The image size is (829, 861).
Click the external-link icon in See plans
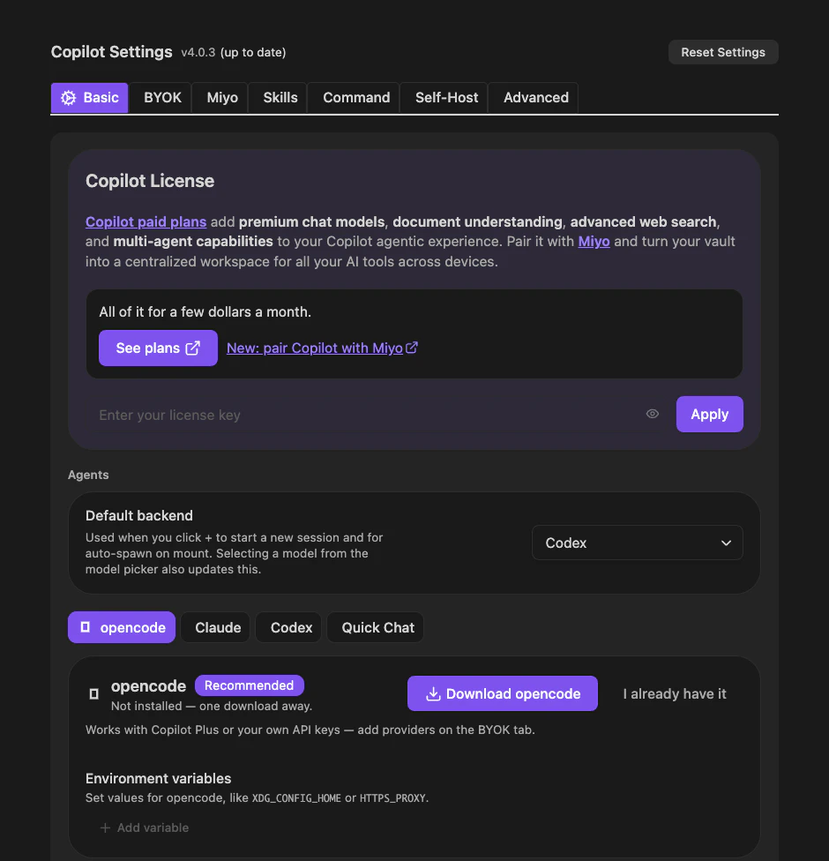click(193, 348)
